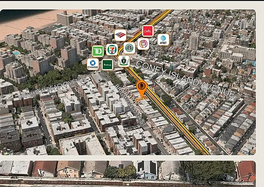Open the 7-Eleven store marker

(112, 50)
